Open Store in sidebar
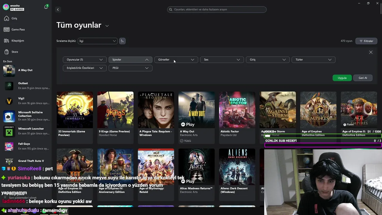This screenshot has height=215, width=382. 26,52
